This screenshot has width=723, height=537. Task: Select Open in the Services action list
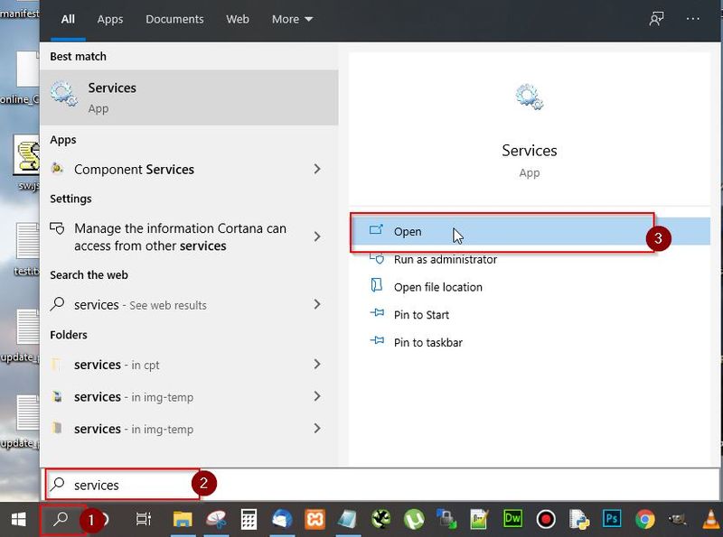(x=530, y=231)
